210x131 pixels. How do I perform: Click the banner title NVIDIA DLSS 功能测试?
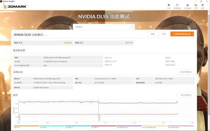104,17
